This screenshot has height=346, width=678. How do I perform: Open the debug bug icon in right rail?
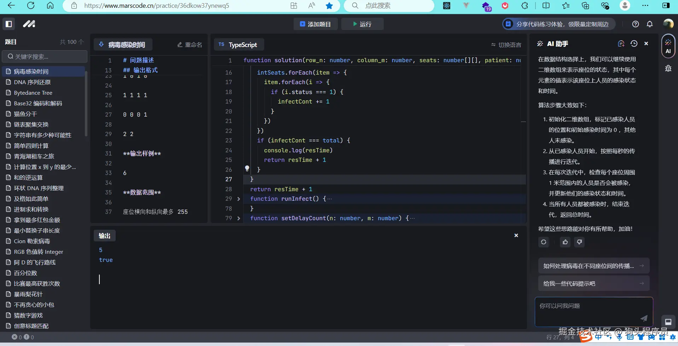pos(668,69)
